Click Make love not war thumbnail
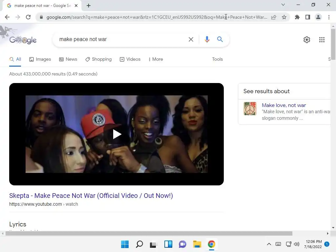This screenshot has width=336, height=252. click(250, 109)
